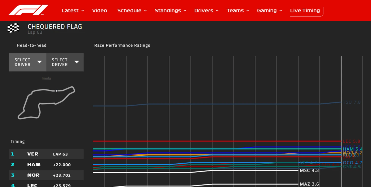This screenshot has height=187, width=371.
Task: Open the Drivers menu
Action: (x=206, y=11)
